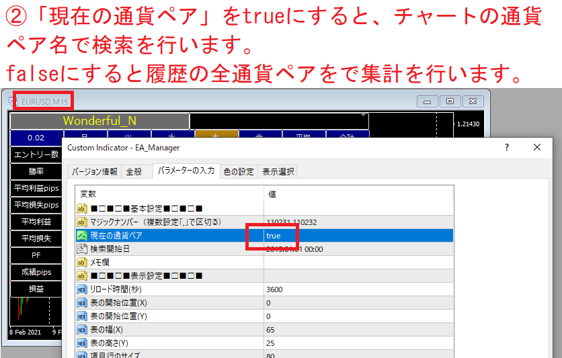Image resolution: width=562 pixels, height=358 pixels.
Task: Click the 値 column header
Action: coord(358,194)
